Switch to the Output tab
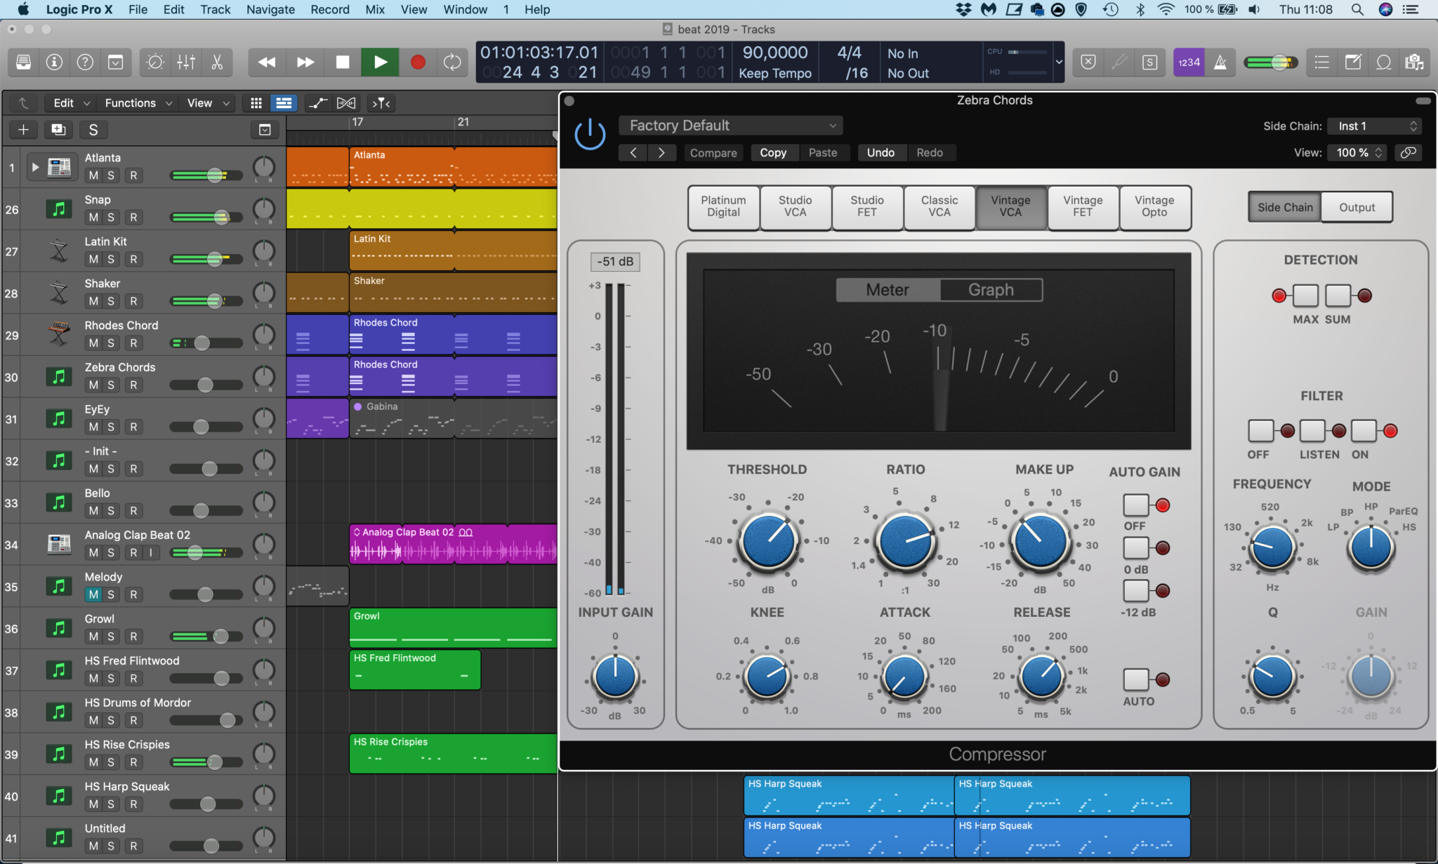1438x864 pixels. click(x=1357, y=208)
